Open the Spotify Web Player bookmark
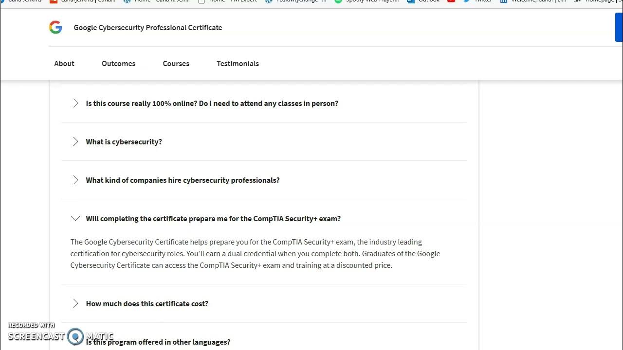The image size is (623, 350). pyautogui.click(x=367, y=1)
